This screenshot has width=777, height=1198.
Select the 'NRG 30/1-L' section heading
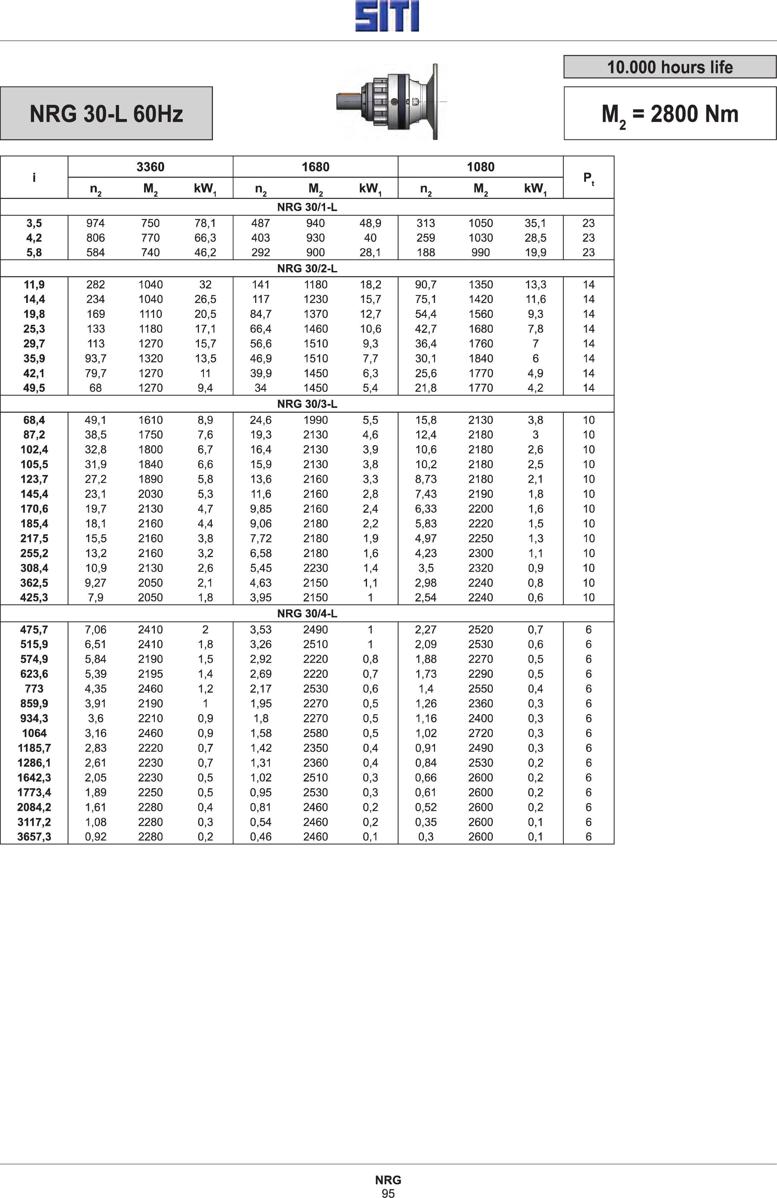coord(307,208)
